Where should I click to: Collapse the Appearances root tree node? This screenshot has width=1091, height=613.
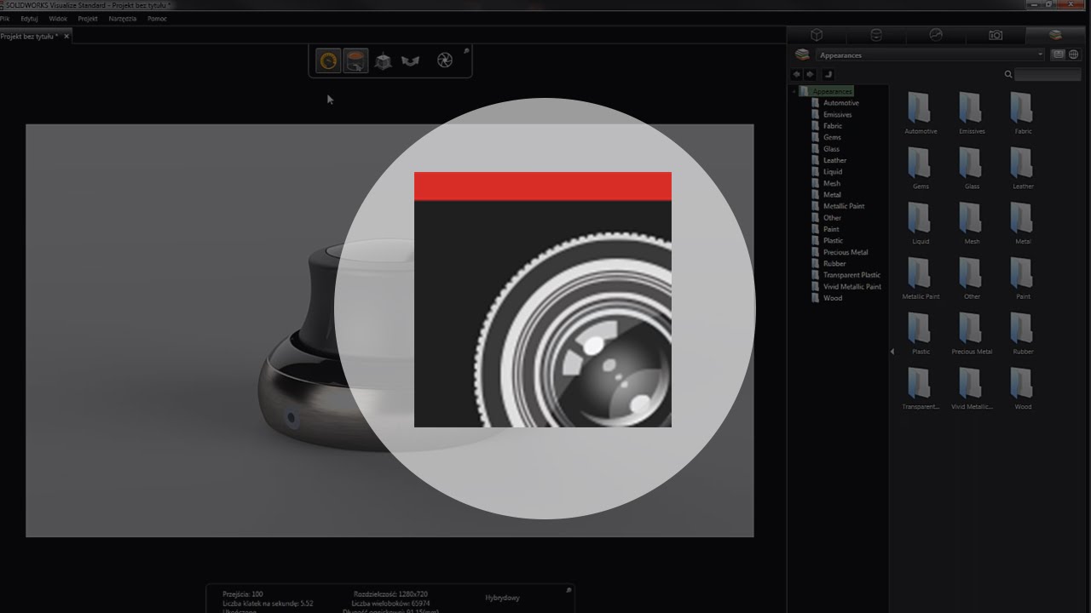(794, 91)
